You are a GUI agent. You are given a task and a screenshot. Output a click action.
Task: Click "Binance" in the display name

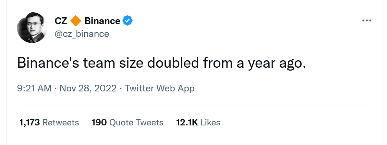(x=102, y=21)
